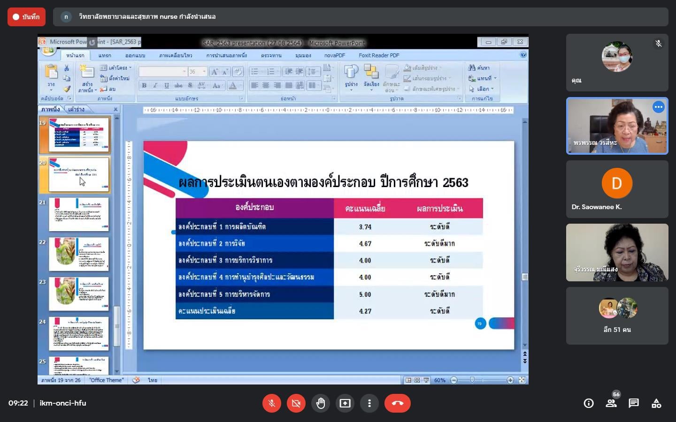Click the อีก 51 คน participants tile

tap(617, 316)
